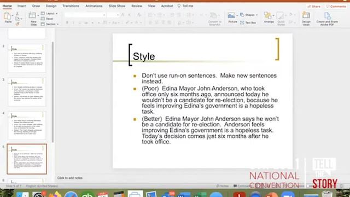Click Convert to SmartArt

pos(214,19)
